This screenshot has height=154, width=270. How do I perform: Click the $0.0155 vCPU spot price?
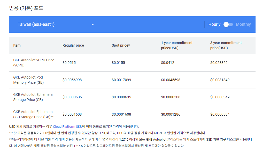pos(118,63)
